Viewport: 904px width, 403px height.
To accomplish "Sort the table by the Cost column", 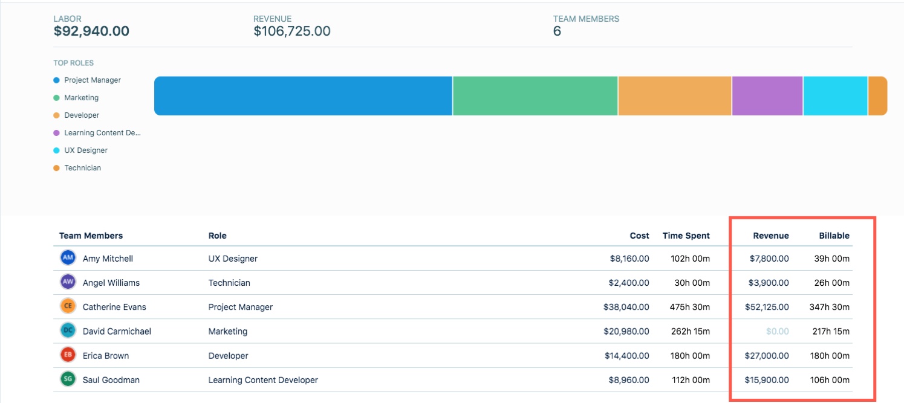I will point(639,236).
